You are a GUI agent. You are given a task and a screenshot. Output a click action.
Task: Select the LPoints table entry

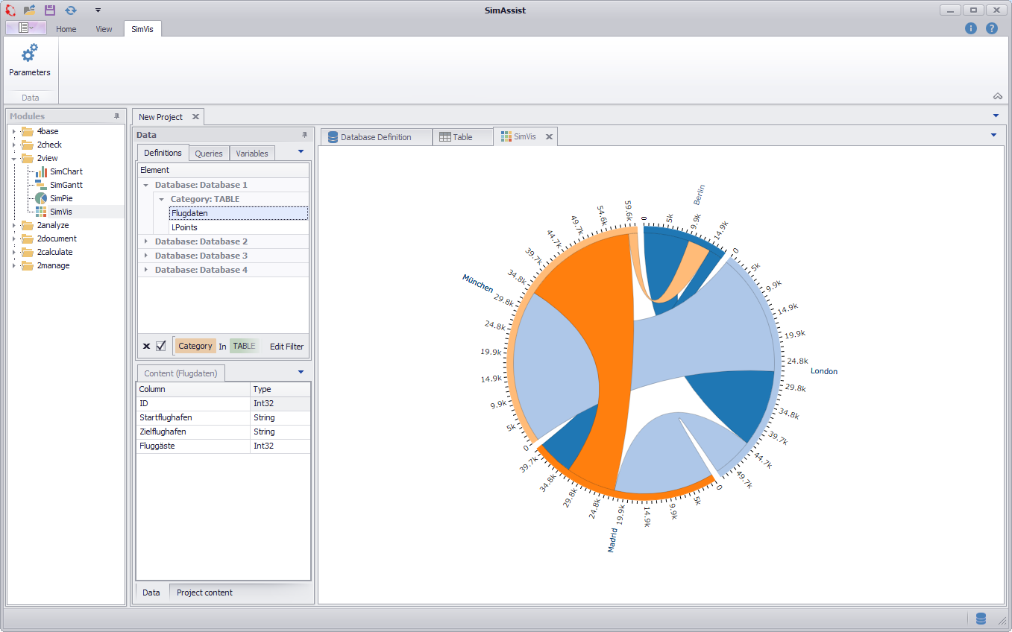(184, 227)
